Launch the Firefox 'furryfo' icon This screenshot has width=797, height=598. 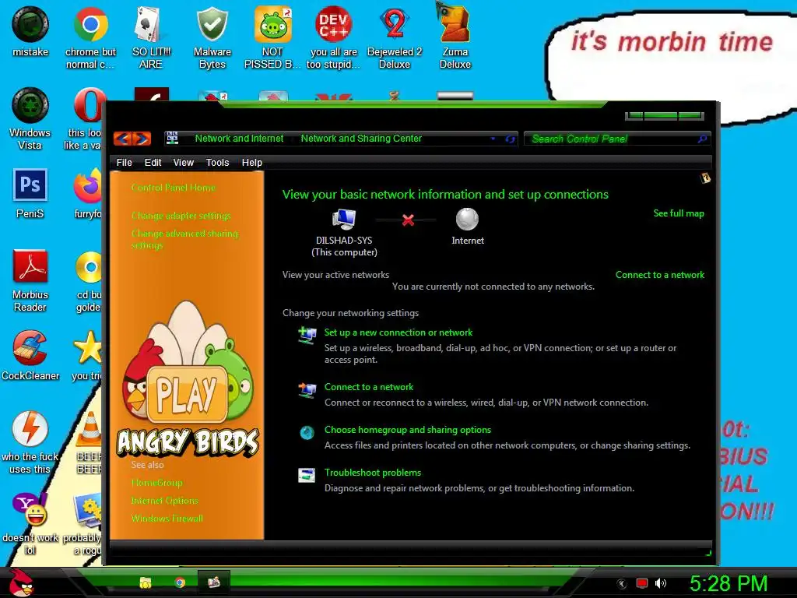pyautogui.click(x=87, y=193)
